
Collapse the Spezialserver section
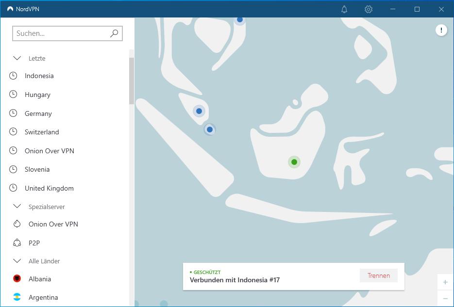(x=17, y=207)
